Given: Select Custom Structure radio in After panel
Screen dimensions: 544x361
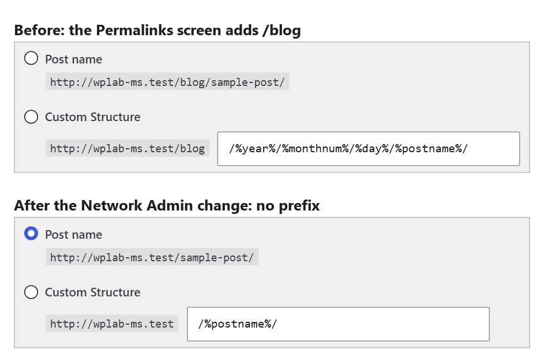Looking at the screenshot, I should (31, 292).
